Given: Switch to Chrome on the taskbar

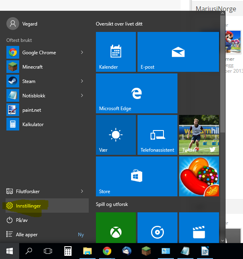Looking at the screenshot, I should point(107,251).
